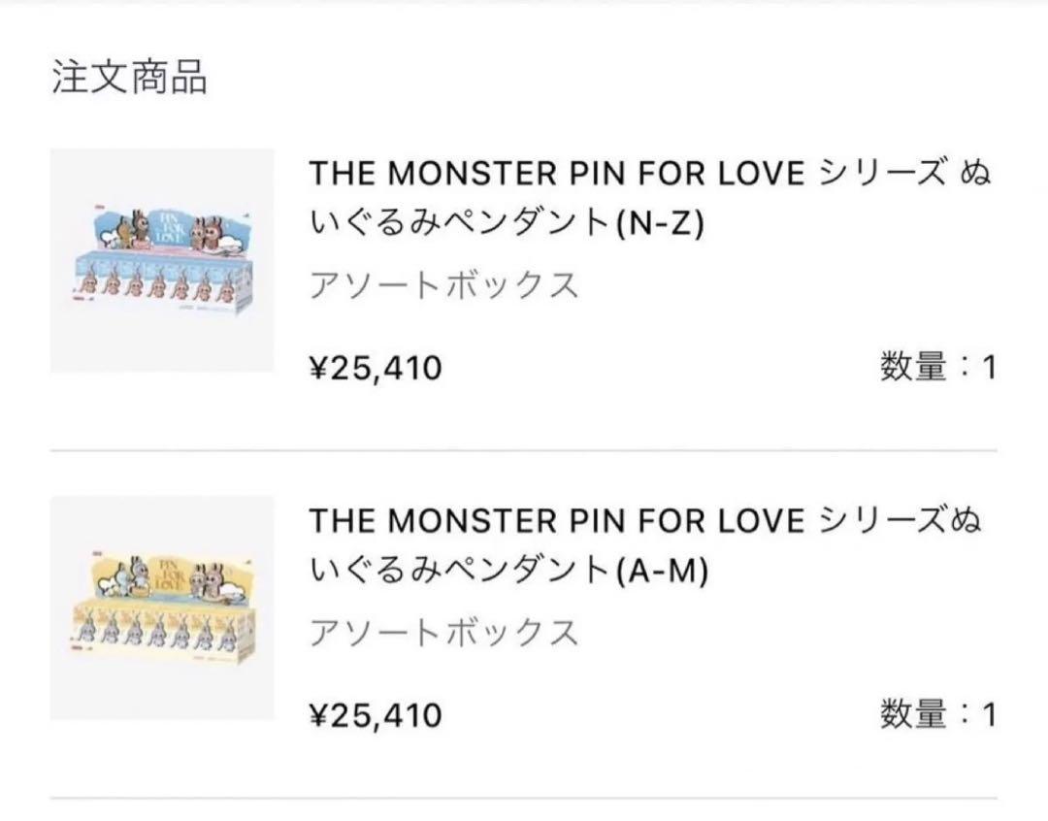This screenshot has height=821, width=1048.
Task: Click the (A-M) text in second title
Action: click(666, 572)
